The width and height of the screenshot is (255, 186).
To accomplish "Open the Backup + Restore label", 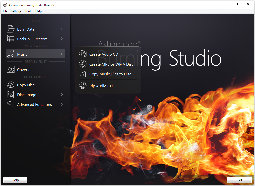I will click(x=32, y=39).
